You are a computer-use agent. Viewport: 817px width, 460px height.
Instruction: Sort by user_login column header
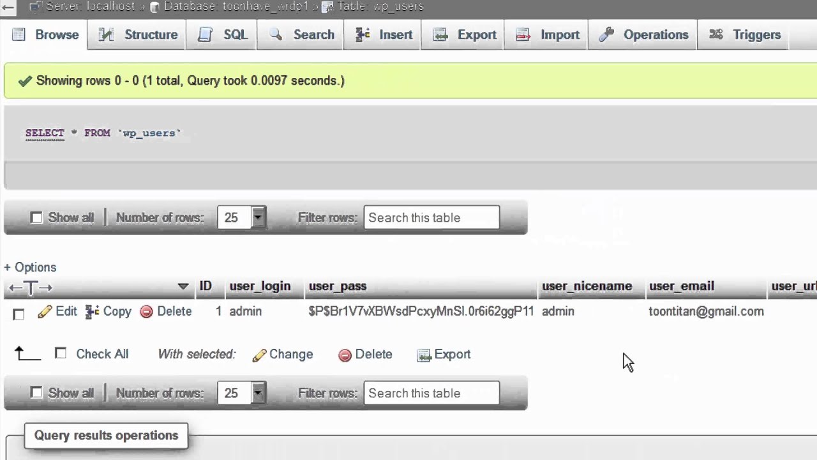point(260,286)
